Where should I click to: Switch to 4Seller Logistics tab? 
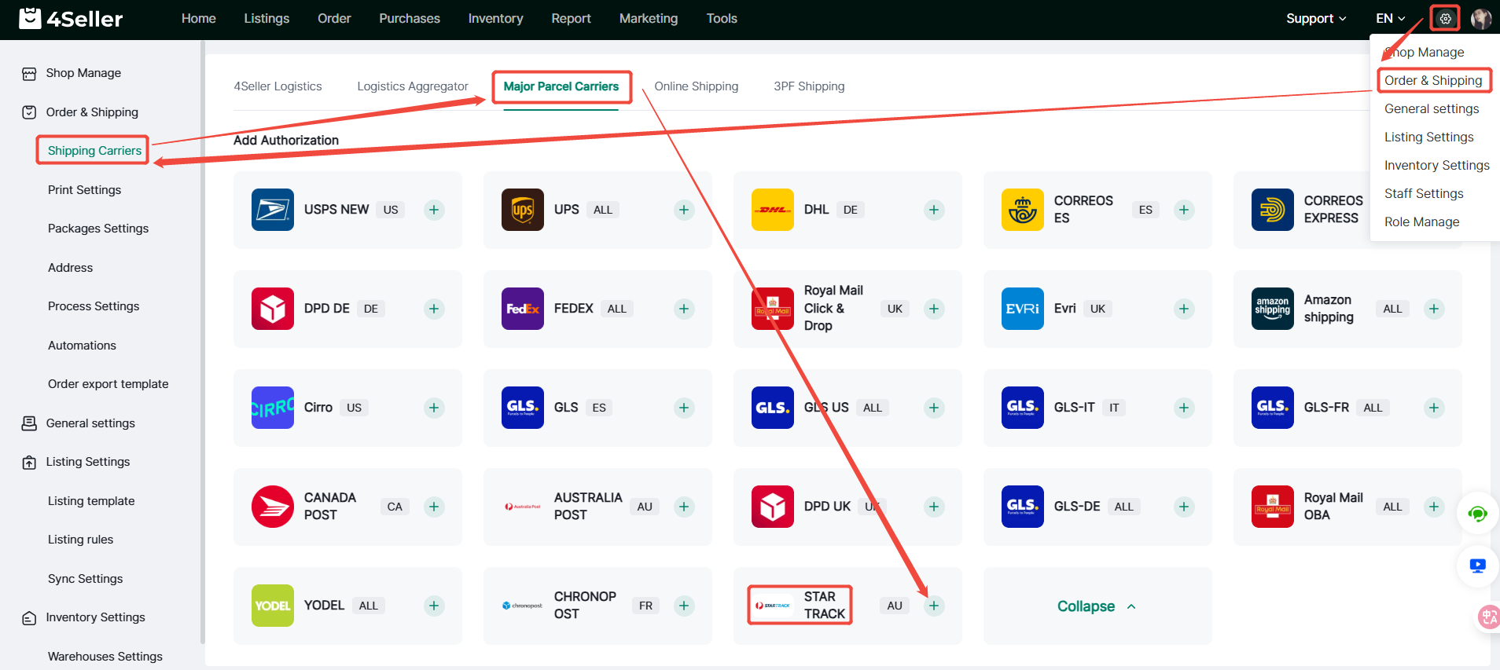tap(278, 86)
